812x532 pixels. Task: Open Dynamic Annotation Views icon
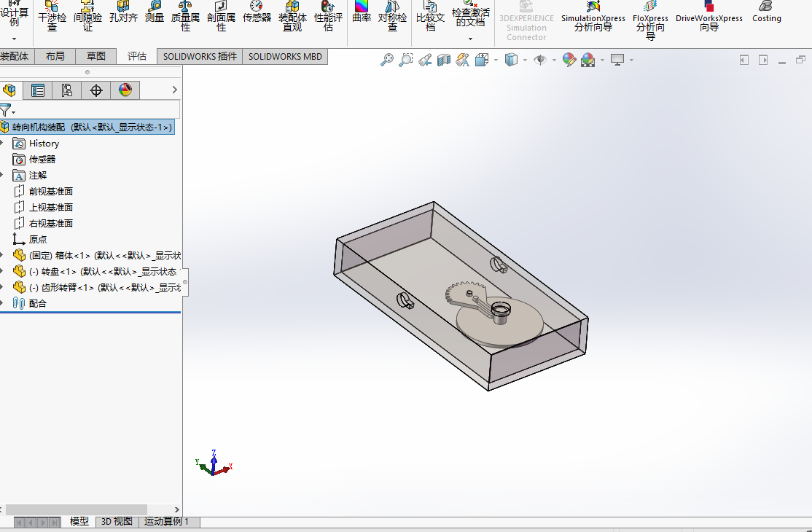462,60
